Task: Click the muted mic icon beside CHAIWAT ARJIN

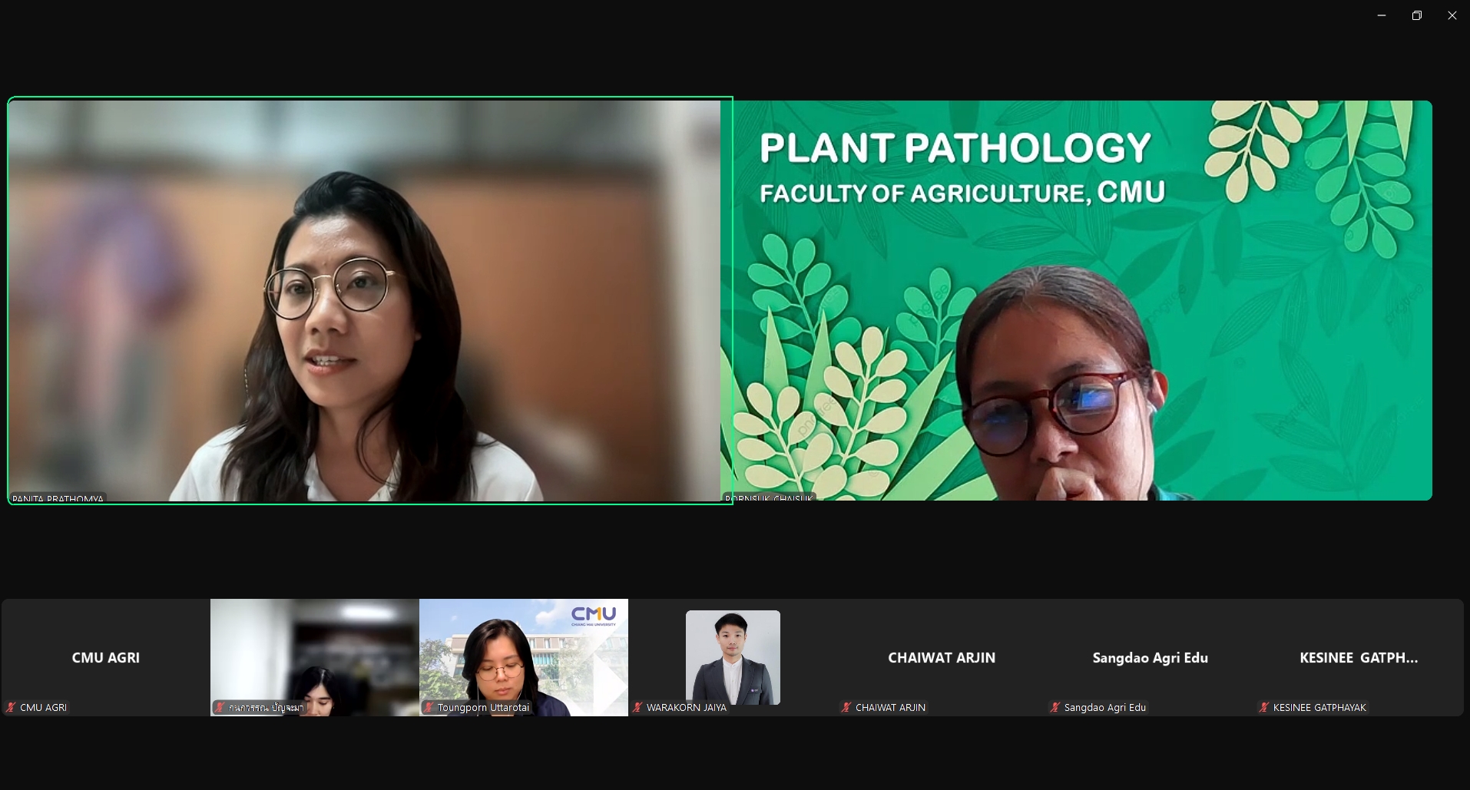Action: (x=846, y=707)
